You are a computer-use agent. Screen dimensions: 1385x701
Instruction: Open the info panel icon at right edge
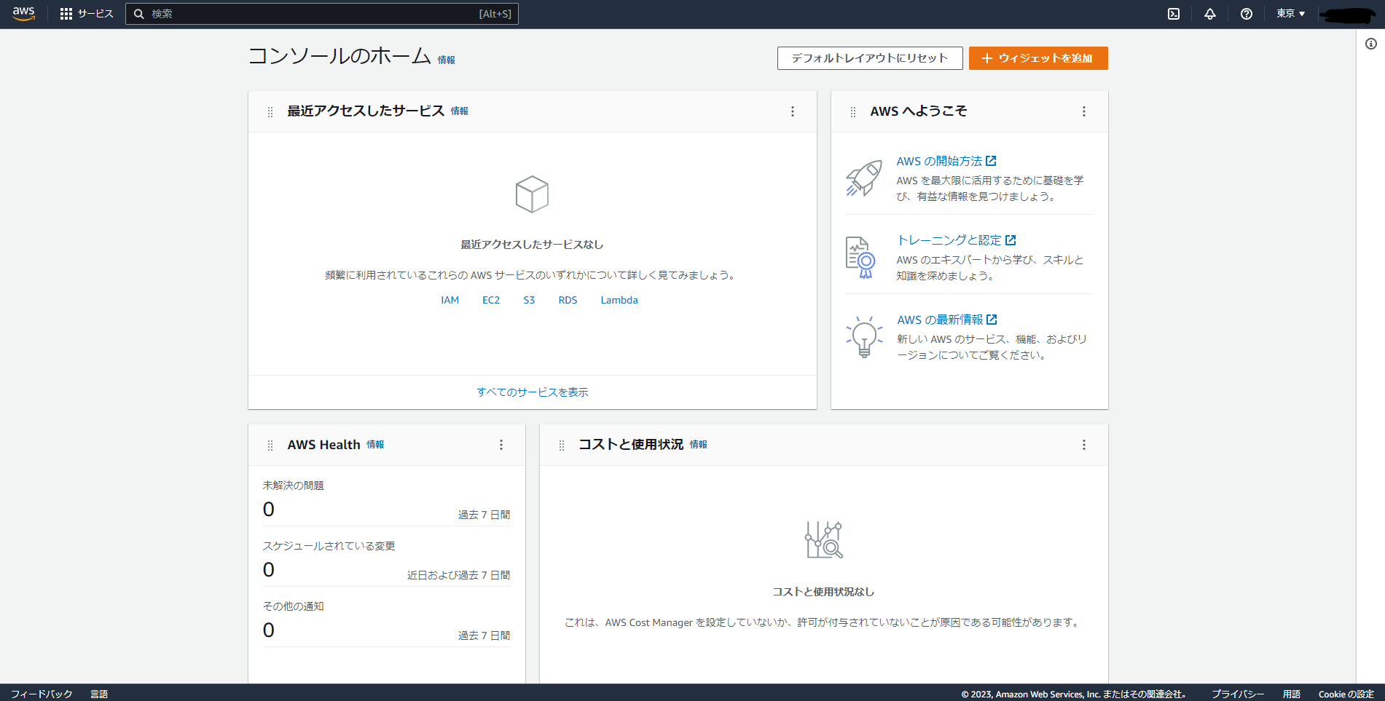1371,44
